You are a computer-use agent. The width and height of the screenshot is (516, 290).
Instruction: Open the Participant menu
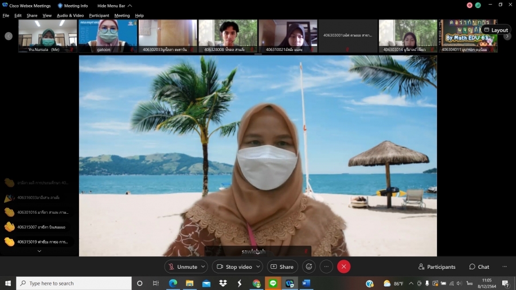pyautogui.click(x=99, y=15)
